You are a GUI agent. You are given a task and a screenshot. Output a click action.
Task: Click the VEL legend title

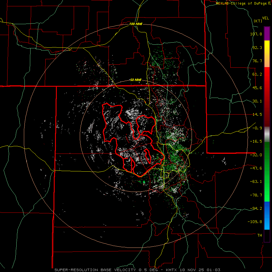coord(265,18)
